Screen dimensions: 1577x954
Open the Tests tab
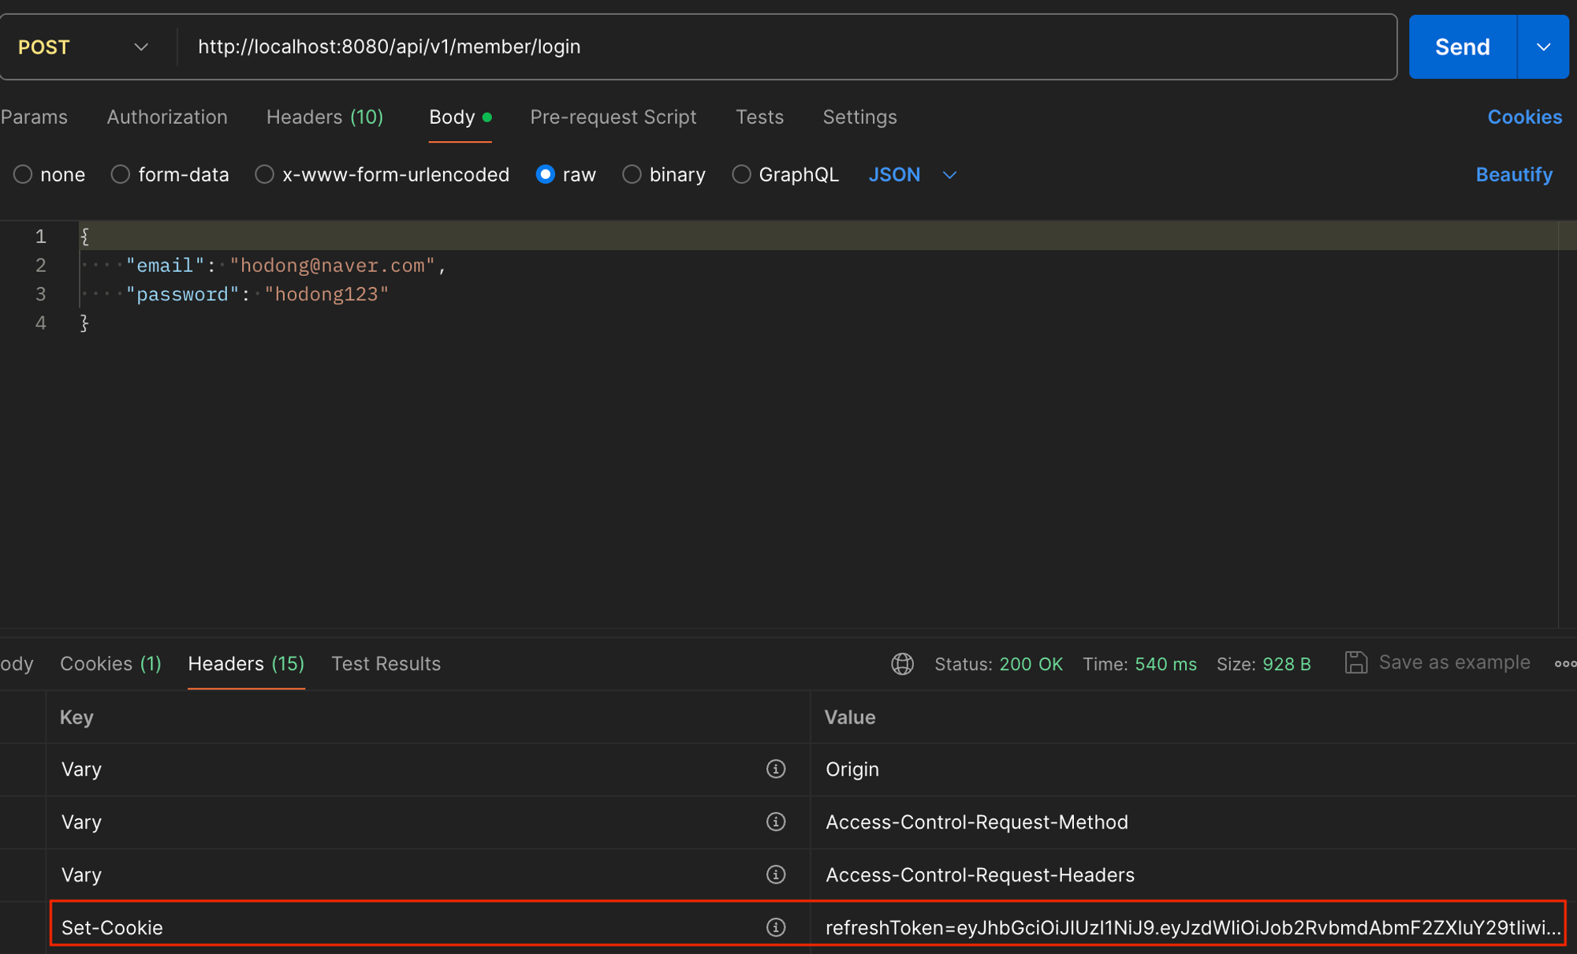point(759,117)
